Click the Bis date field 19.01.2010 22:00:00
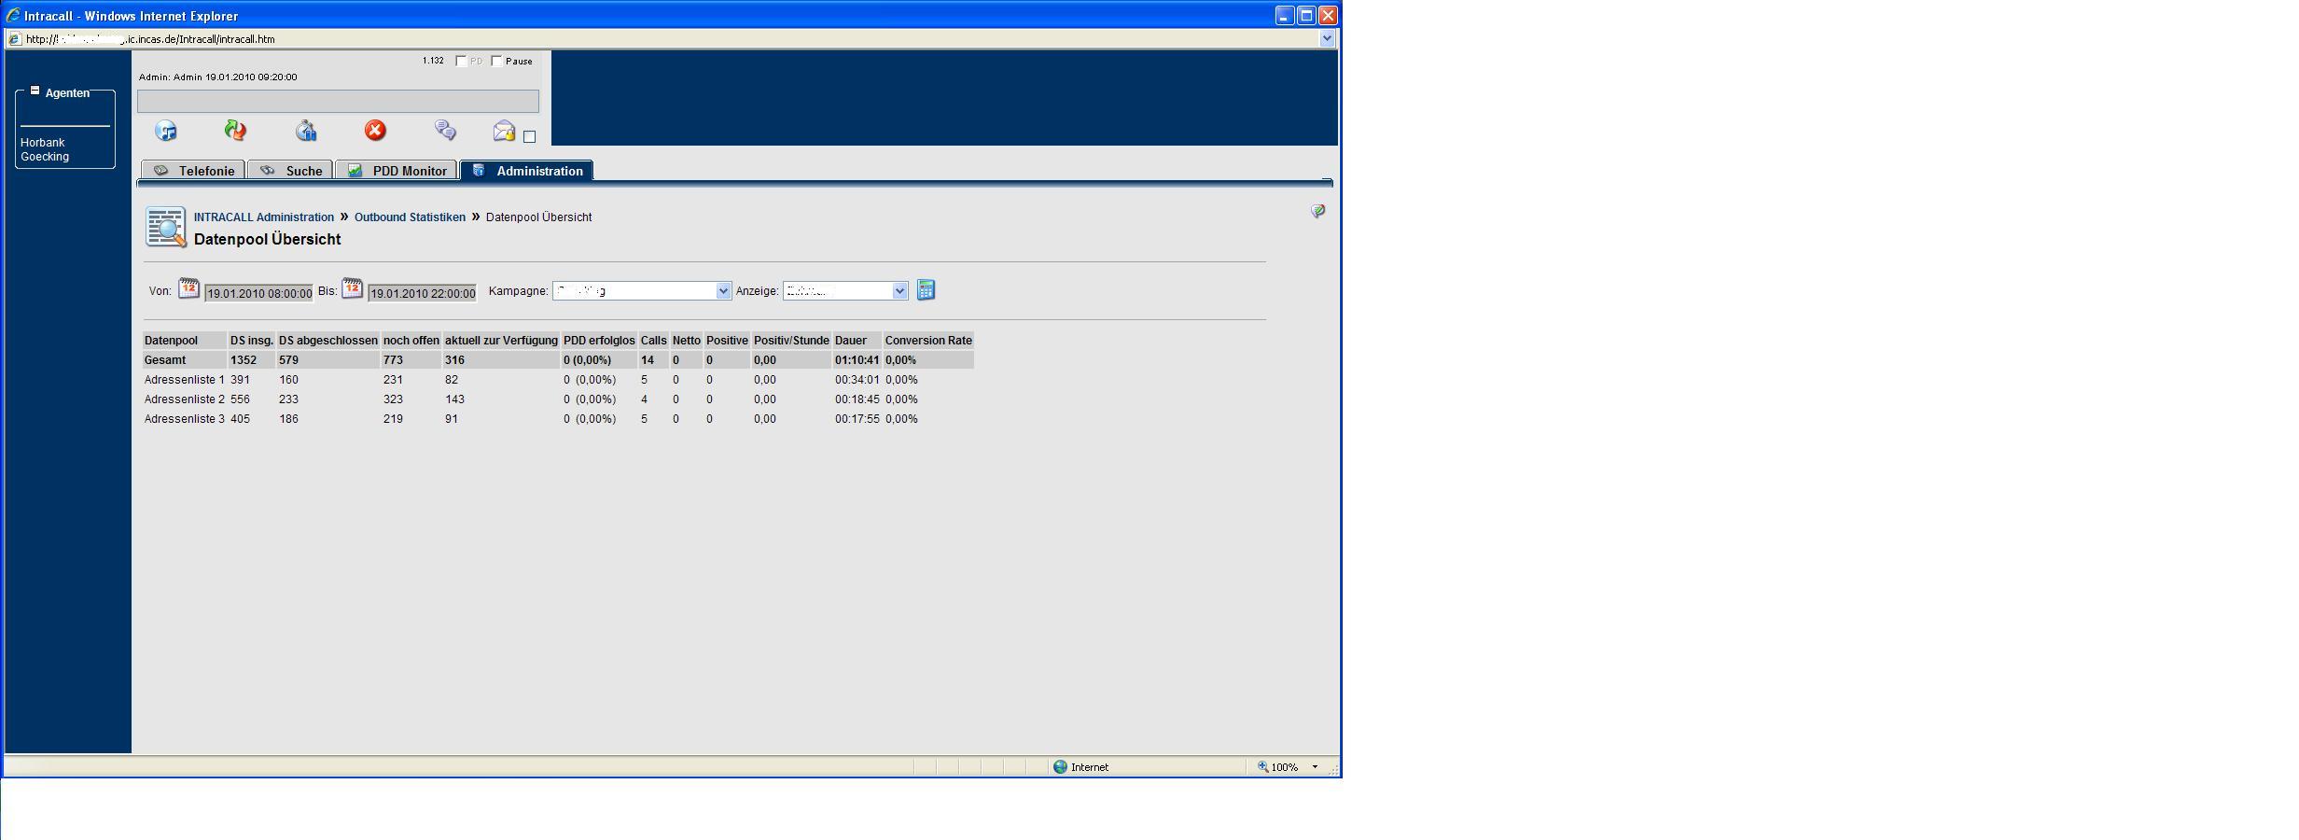The image size is (2299, 840). [423, 293]
